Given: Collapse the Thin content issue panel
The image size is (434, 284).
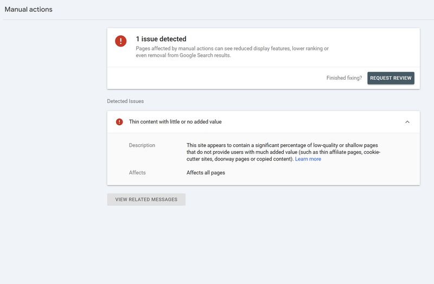Looking at the screenshot, I should [407, 122].
